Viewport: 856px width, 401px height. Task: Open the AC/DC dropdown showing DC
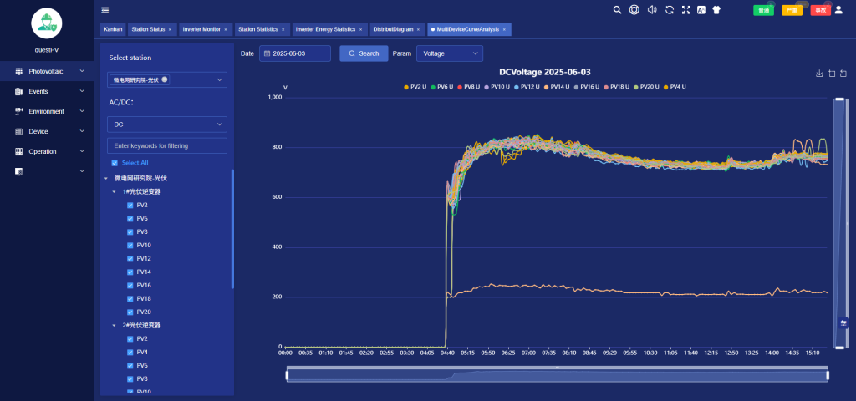tap(167, 124)
